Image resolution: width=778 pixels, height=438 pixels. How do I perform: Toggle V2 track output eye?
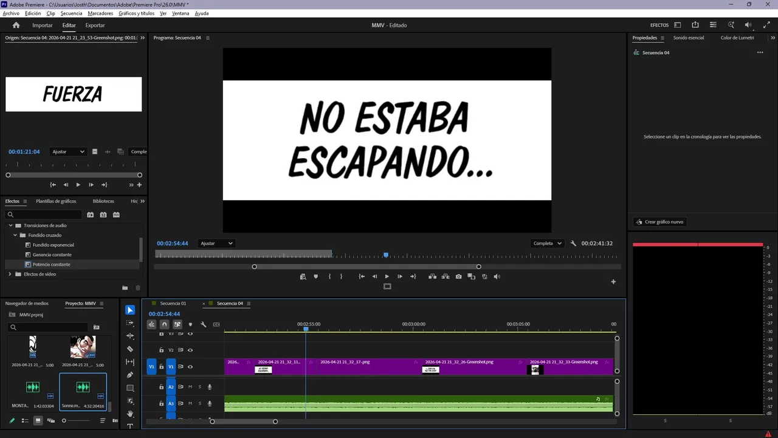(x=190, y=350)
